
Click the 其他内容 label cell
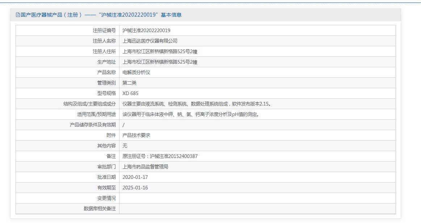tap(68, 146)
